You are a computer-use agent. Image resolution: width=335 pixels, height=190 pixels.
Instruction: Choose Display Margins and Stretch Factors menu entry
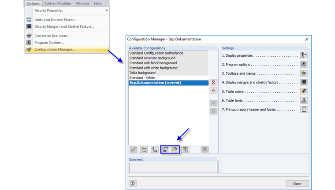(67, 26)
